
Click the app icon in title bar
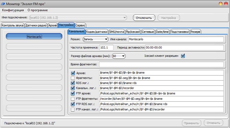(x=3, y=4)
